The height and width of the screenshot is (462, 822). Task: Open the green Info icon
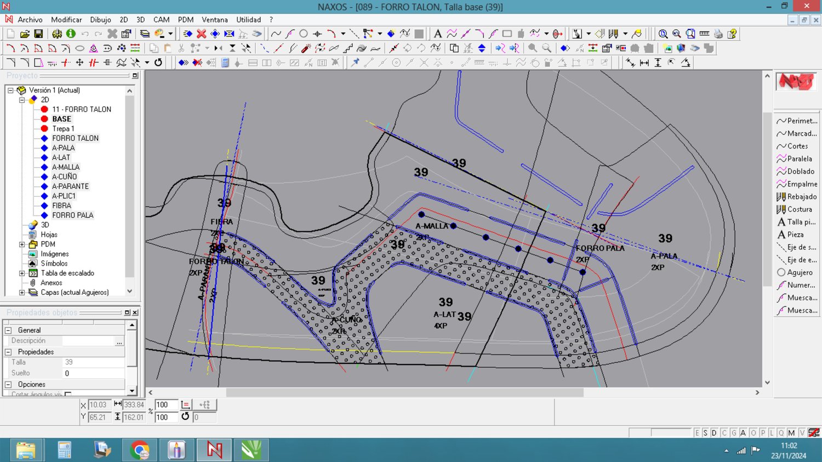[x=71, y=34]
